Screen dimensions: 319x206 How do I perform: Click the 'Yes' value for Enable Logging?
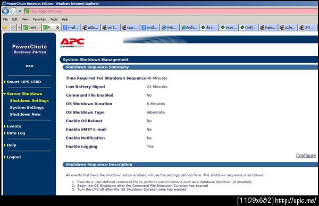[150, 147]
